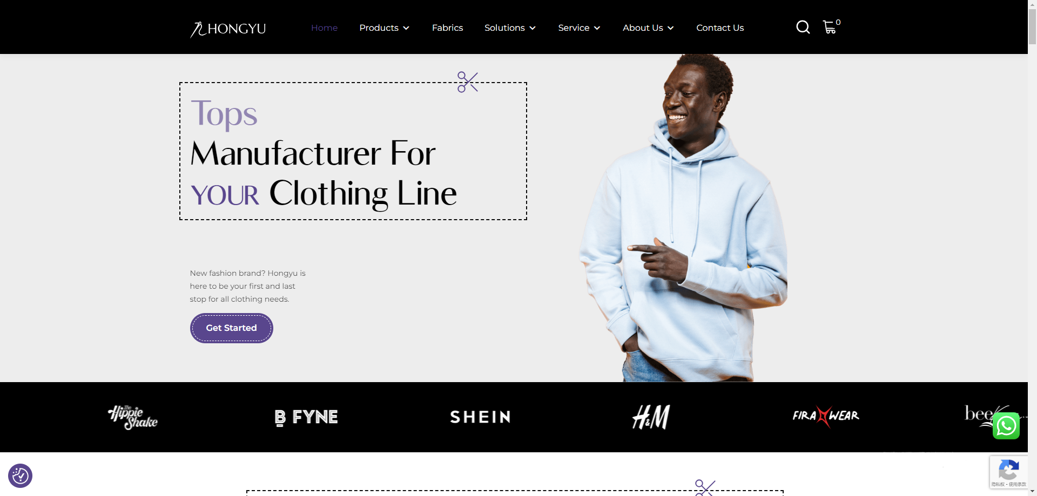
Task: Open the Contact Us link
Action: pos(720,28)
